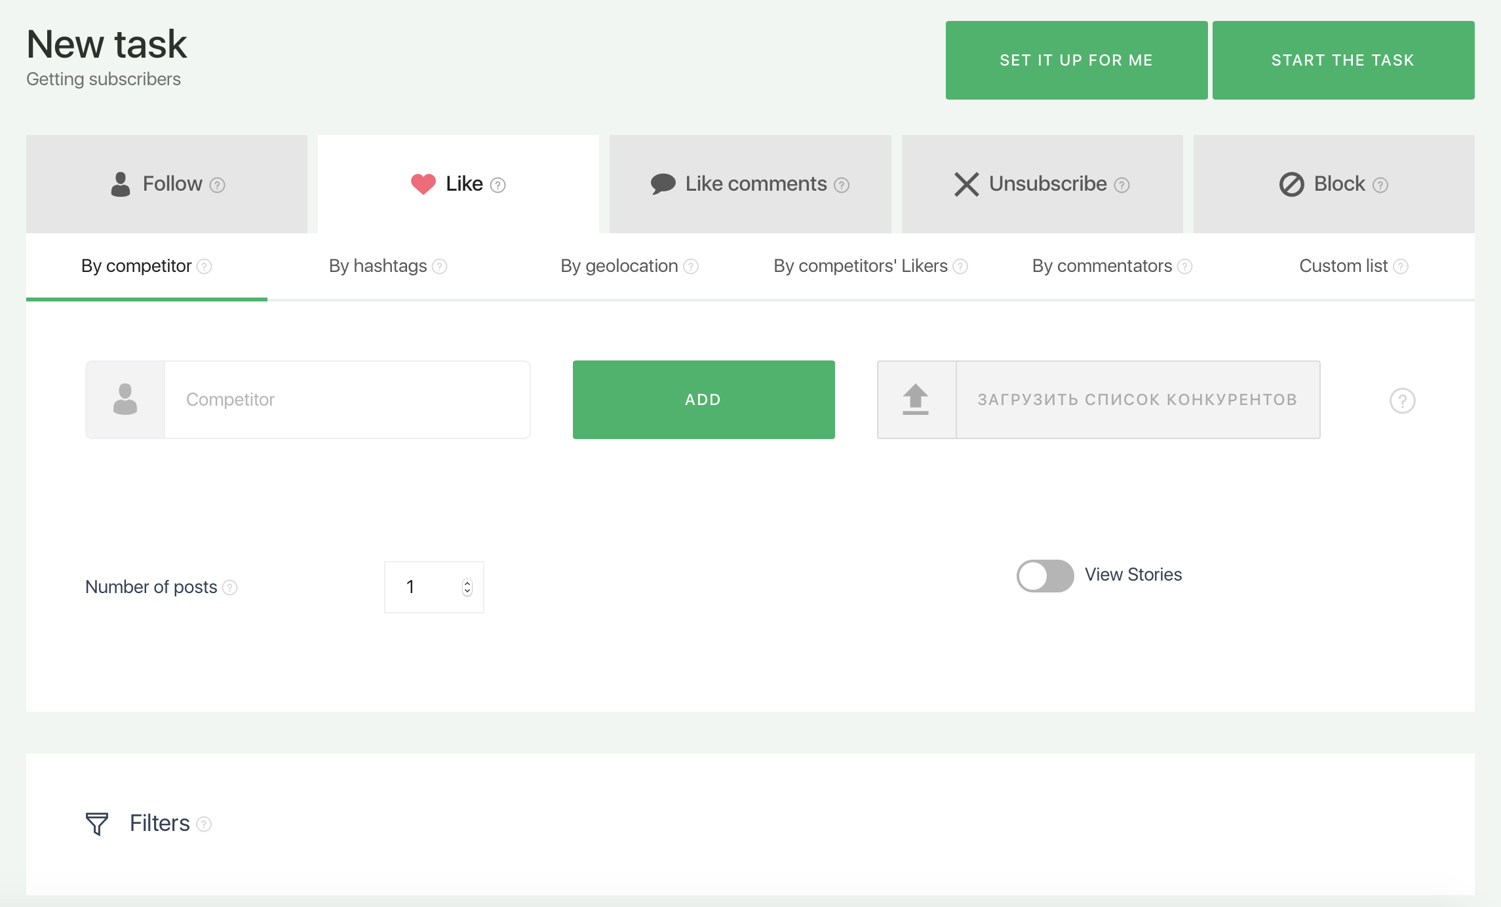Click the upload competitors list button
This screenshot has width=1501, height=907.
[x=1099, y=400]
